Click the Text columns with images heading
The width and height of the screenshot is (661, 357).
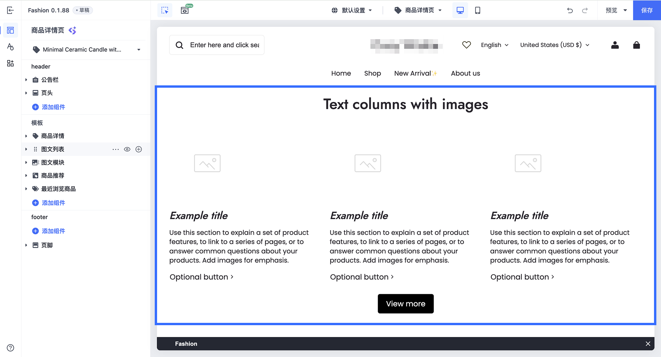(x=406, y=104)
